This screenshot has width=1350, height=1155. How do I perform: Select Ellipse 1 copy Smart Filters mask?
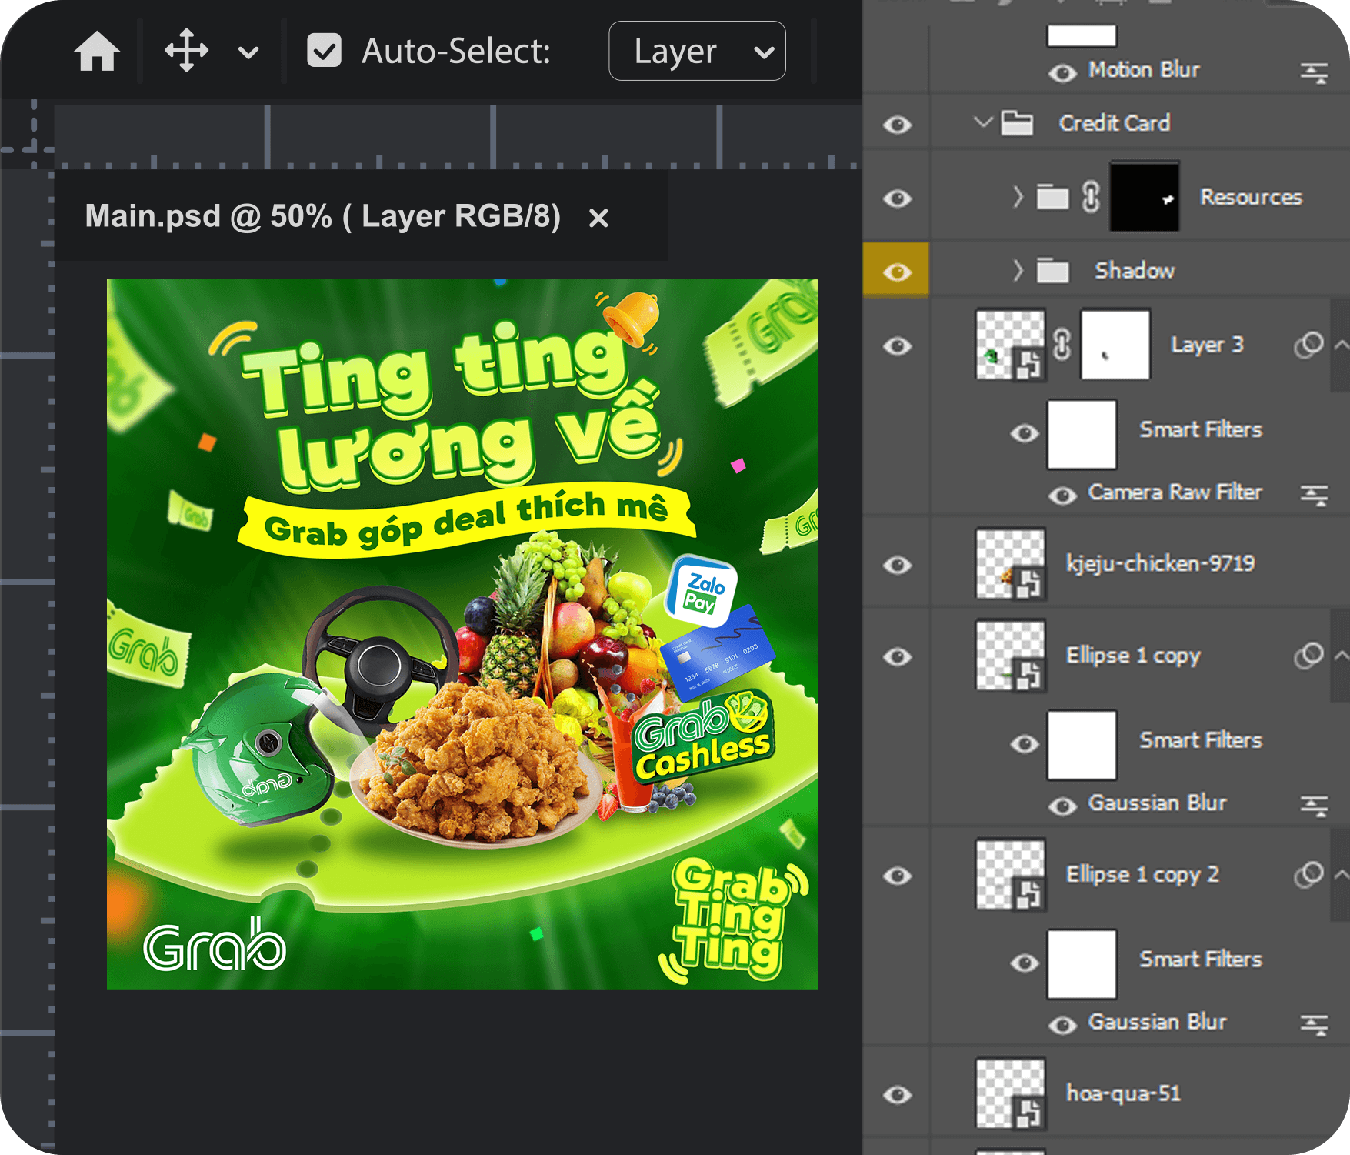(1082, 745)
